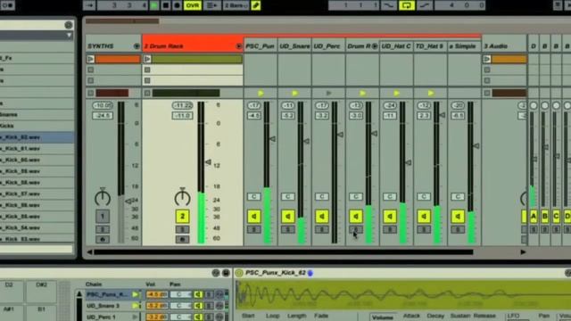This screenshot has width=571, height=321.
Task: Preview the PSC_Pun chain with play arrow
Action: click(261, 93)
